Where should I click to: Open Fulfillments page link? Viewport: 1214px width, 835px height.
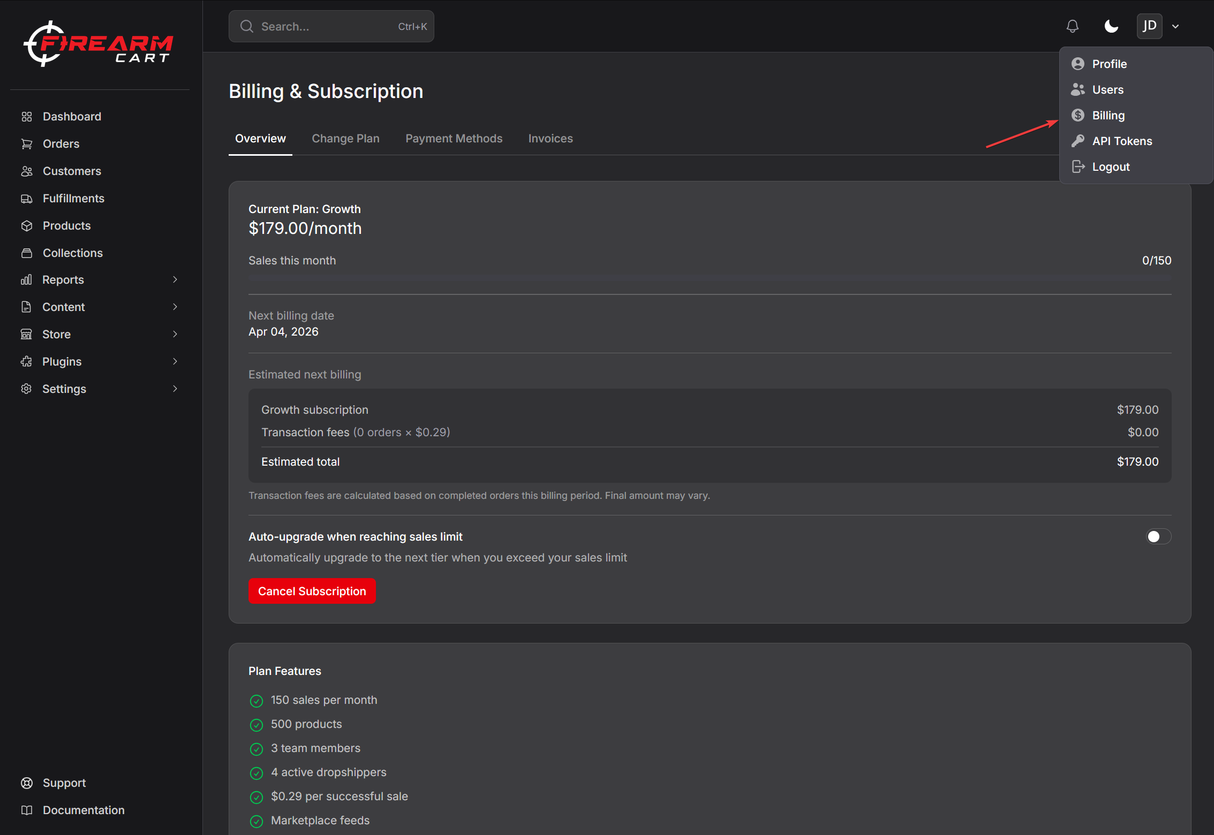(73, 199)
